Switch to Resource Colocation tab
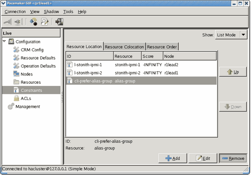 [124, 47]
